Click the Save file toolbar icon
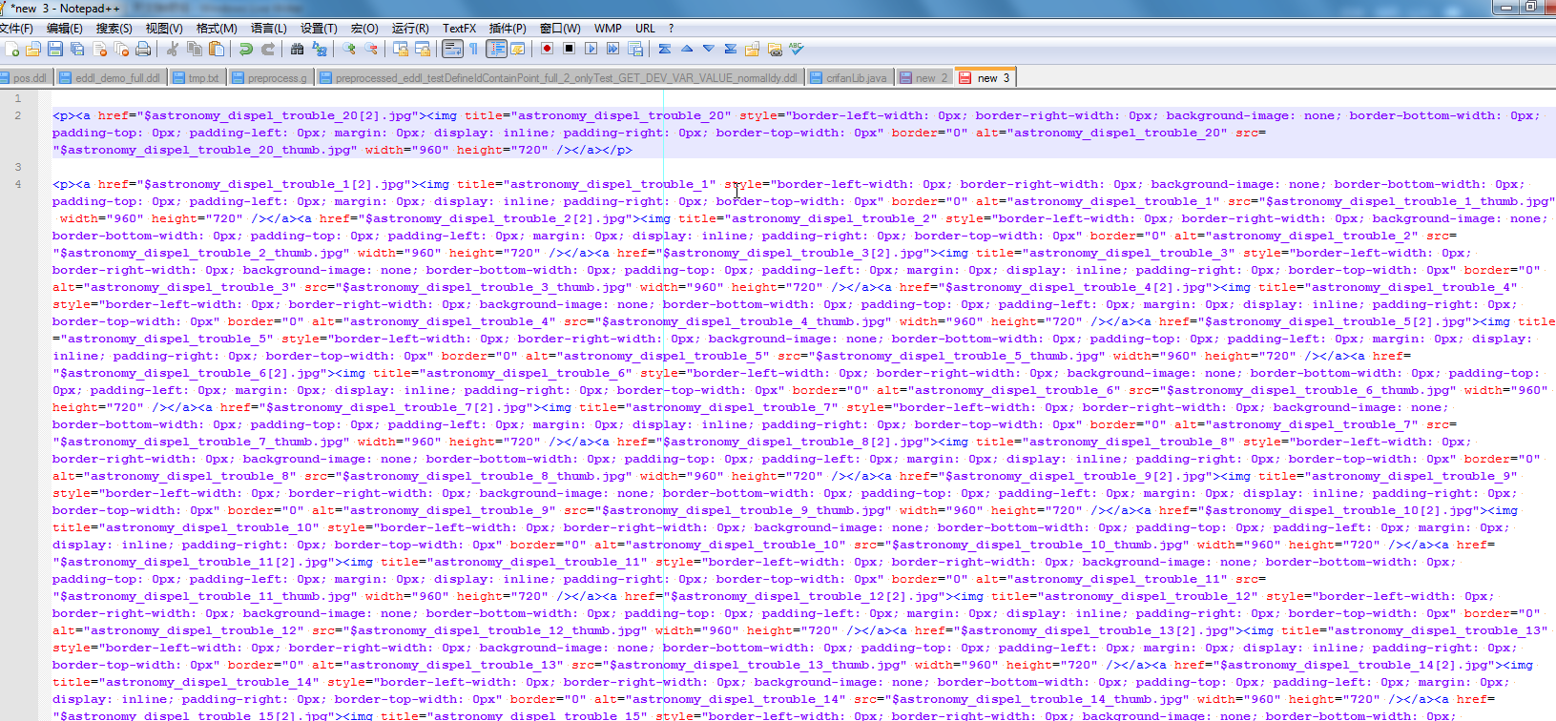Image resolution: width=1556 pixels, height=721 pixels. tap(54, 49)
